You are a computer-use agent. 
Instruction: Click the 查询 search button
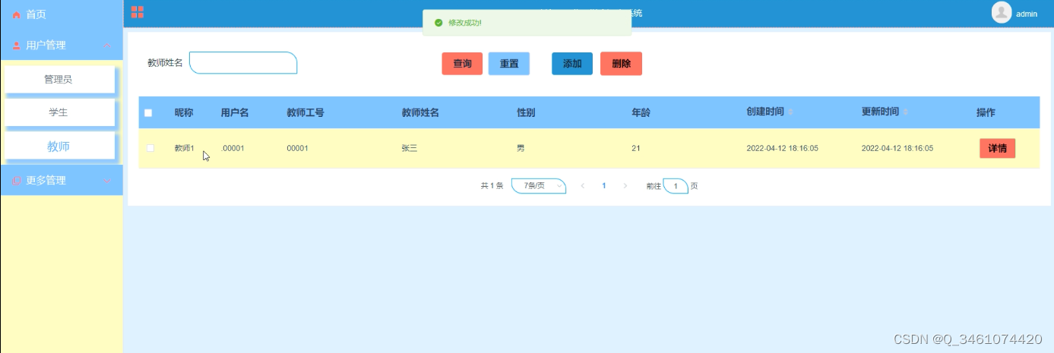point(462,64)
